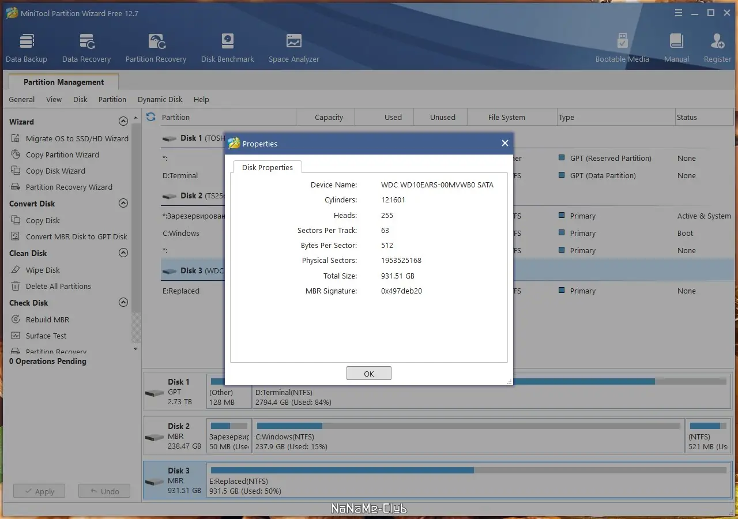Launch Data Recovery from the toolbar

tap(86, 48)
